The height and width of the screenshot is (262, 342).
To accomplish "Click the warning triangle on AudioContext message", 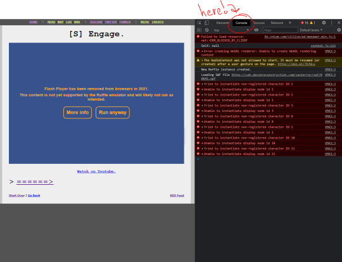I will tap(198, 60).
